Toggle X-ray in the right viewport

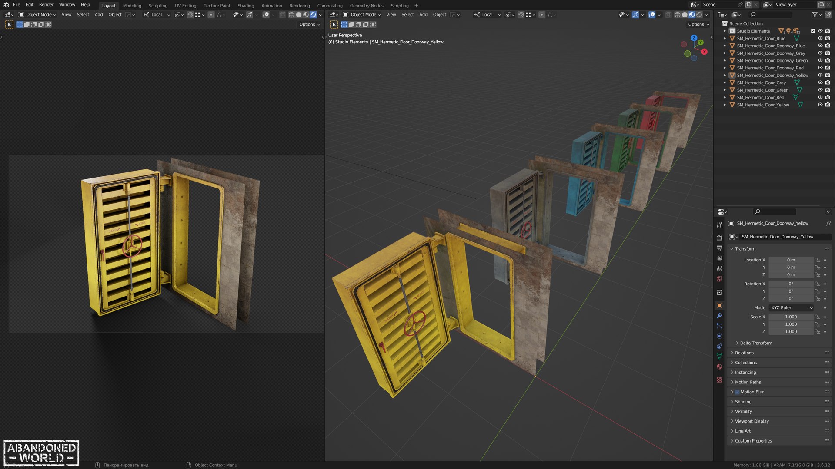pos(668,15)
